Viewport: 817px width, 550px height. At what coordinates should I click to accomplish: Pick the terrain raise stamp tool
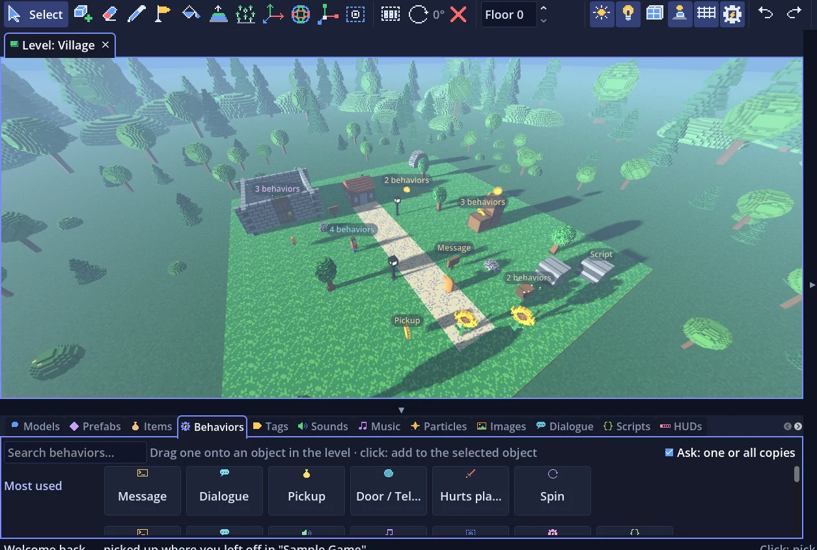pos(219,14)
